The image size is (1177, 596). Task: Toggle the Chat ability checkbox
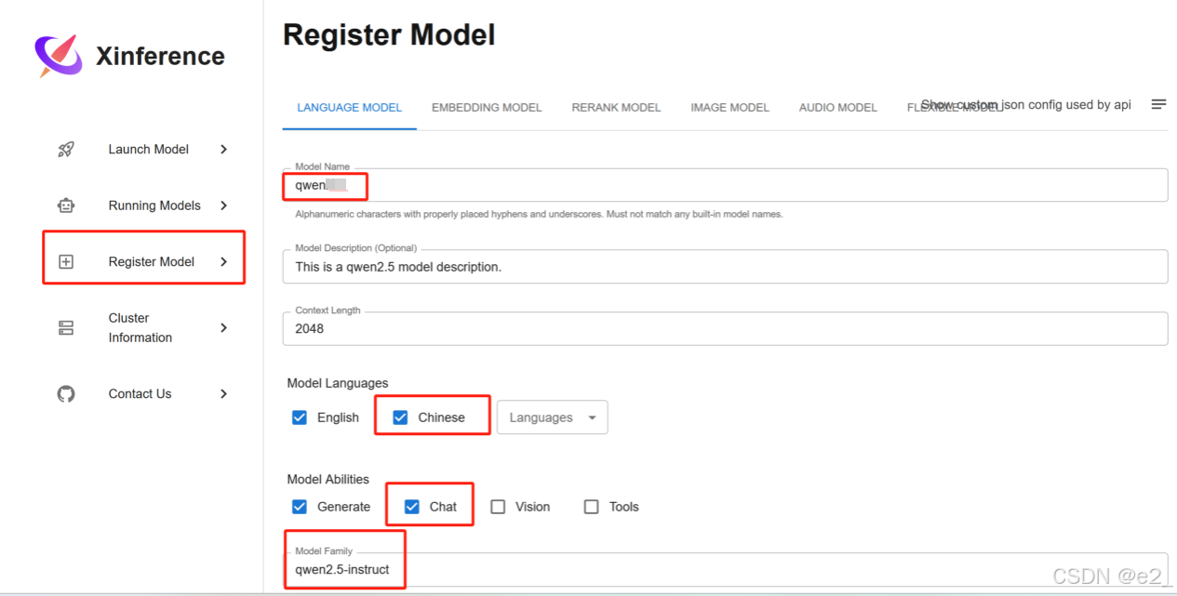click(x=412, y=507)
